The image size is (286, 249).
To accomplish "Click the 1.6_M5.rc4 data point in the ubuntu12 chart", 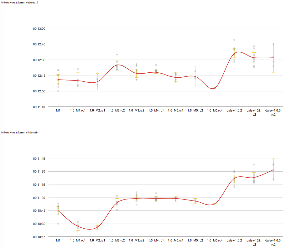I will (215, 88).
